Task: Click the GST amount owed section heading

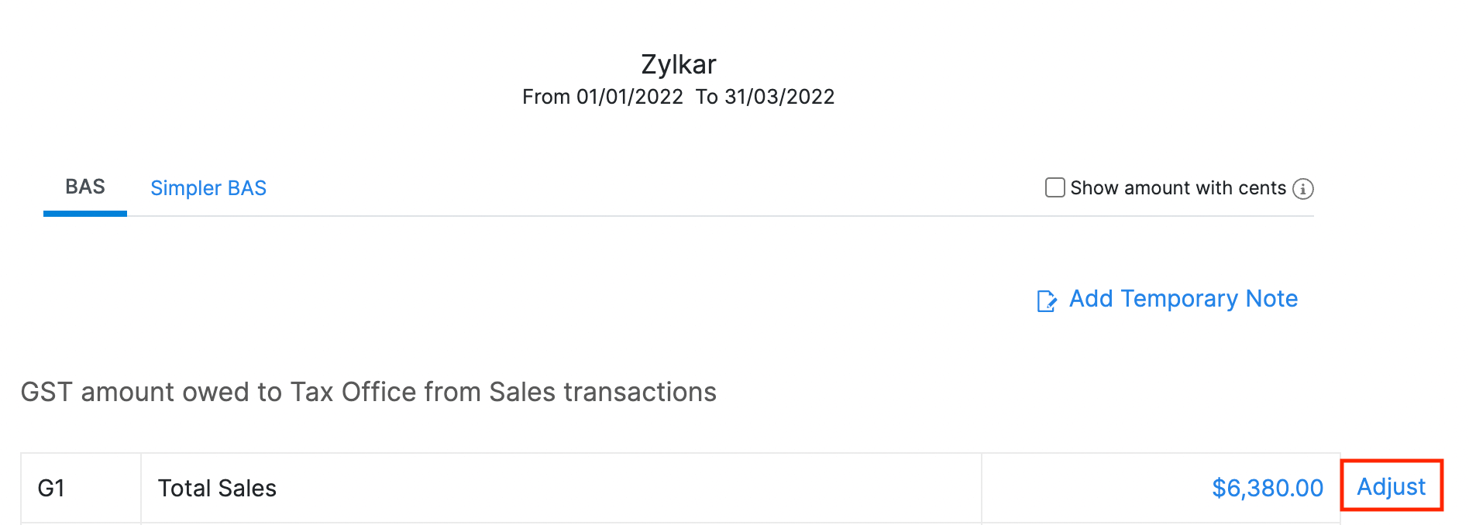Action: coord(368,393)
